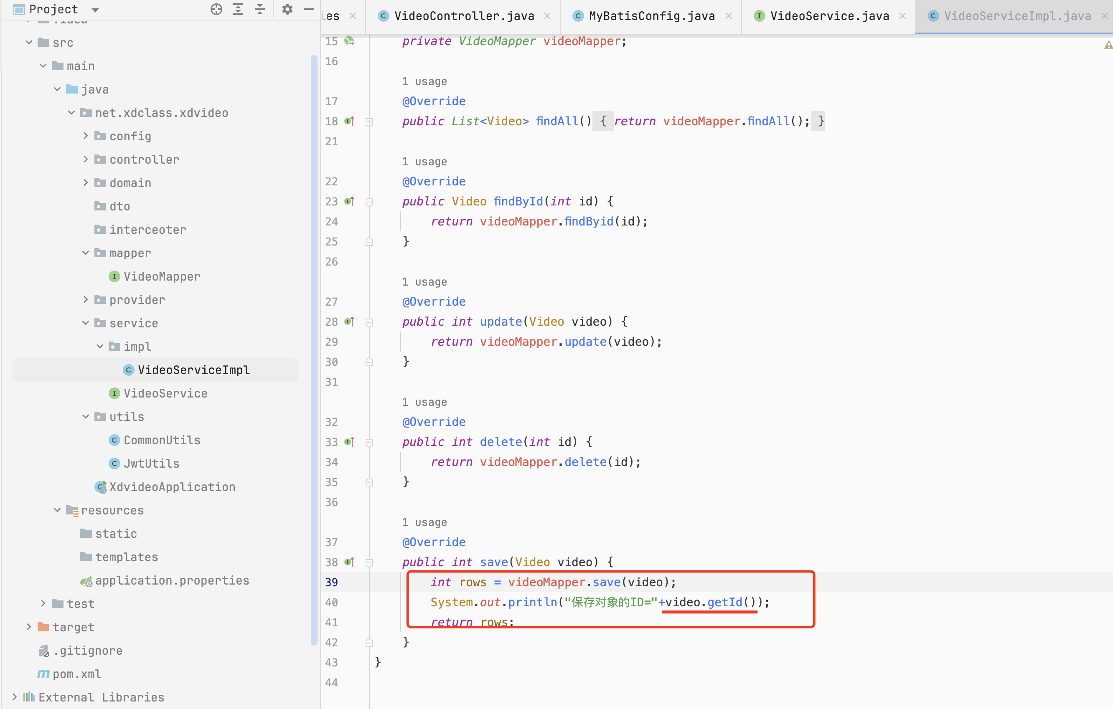Hide the Project tool window
Screen dimensions: 1113x709
tap(309, 9)
